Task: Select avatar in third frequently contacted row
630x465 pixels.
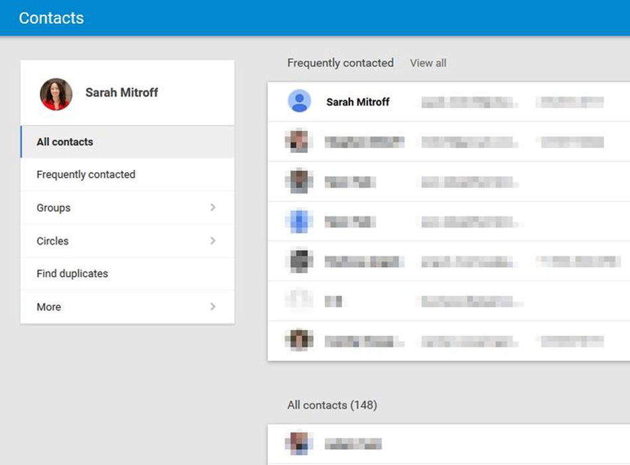Action: coord(299,181)
